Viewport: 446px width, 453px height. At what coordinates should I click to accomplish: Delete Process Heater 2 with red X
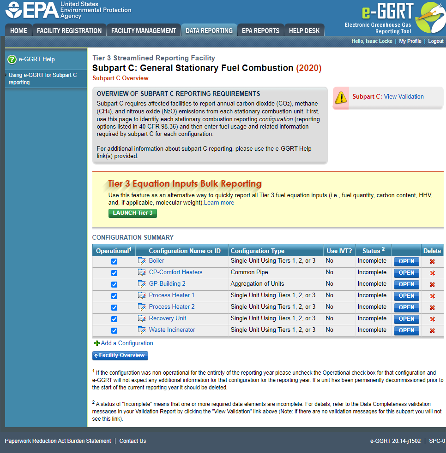click(433, 308)
